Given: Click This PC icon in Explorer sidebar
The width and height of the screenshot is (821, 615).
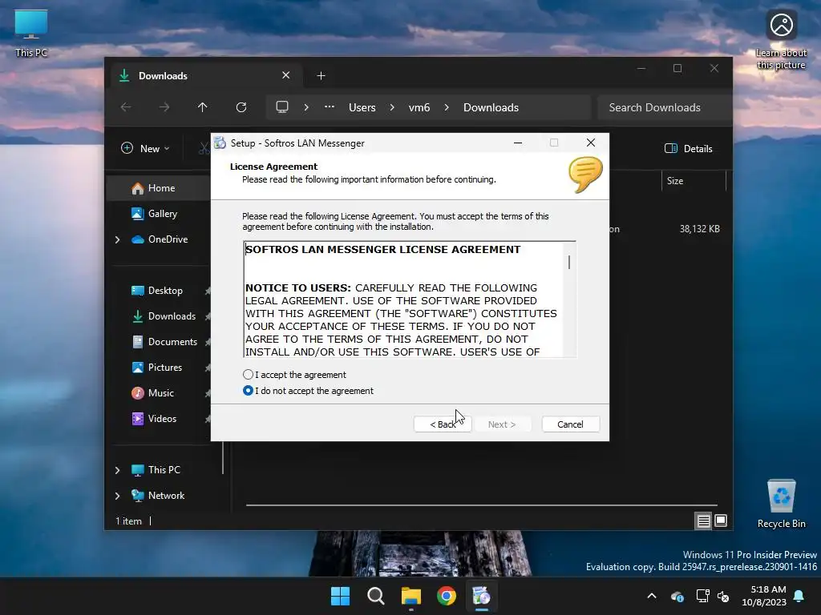Looking at the screenshot, I should tap(138, 470).
